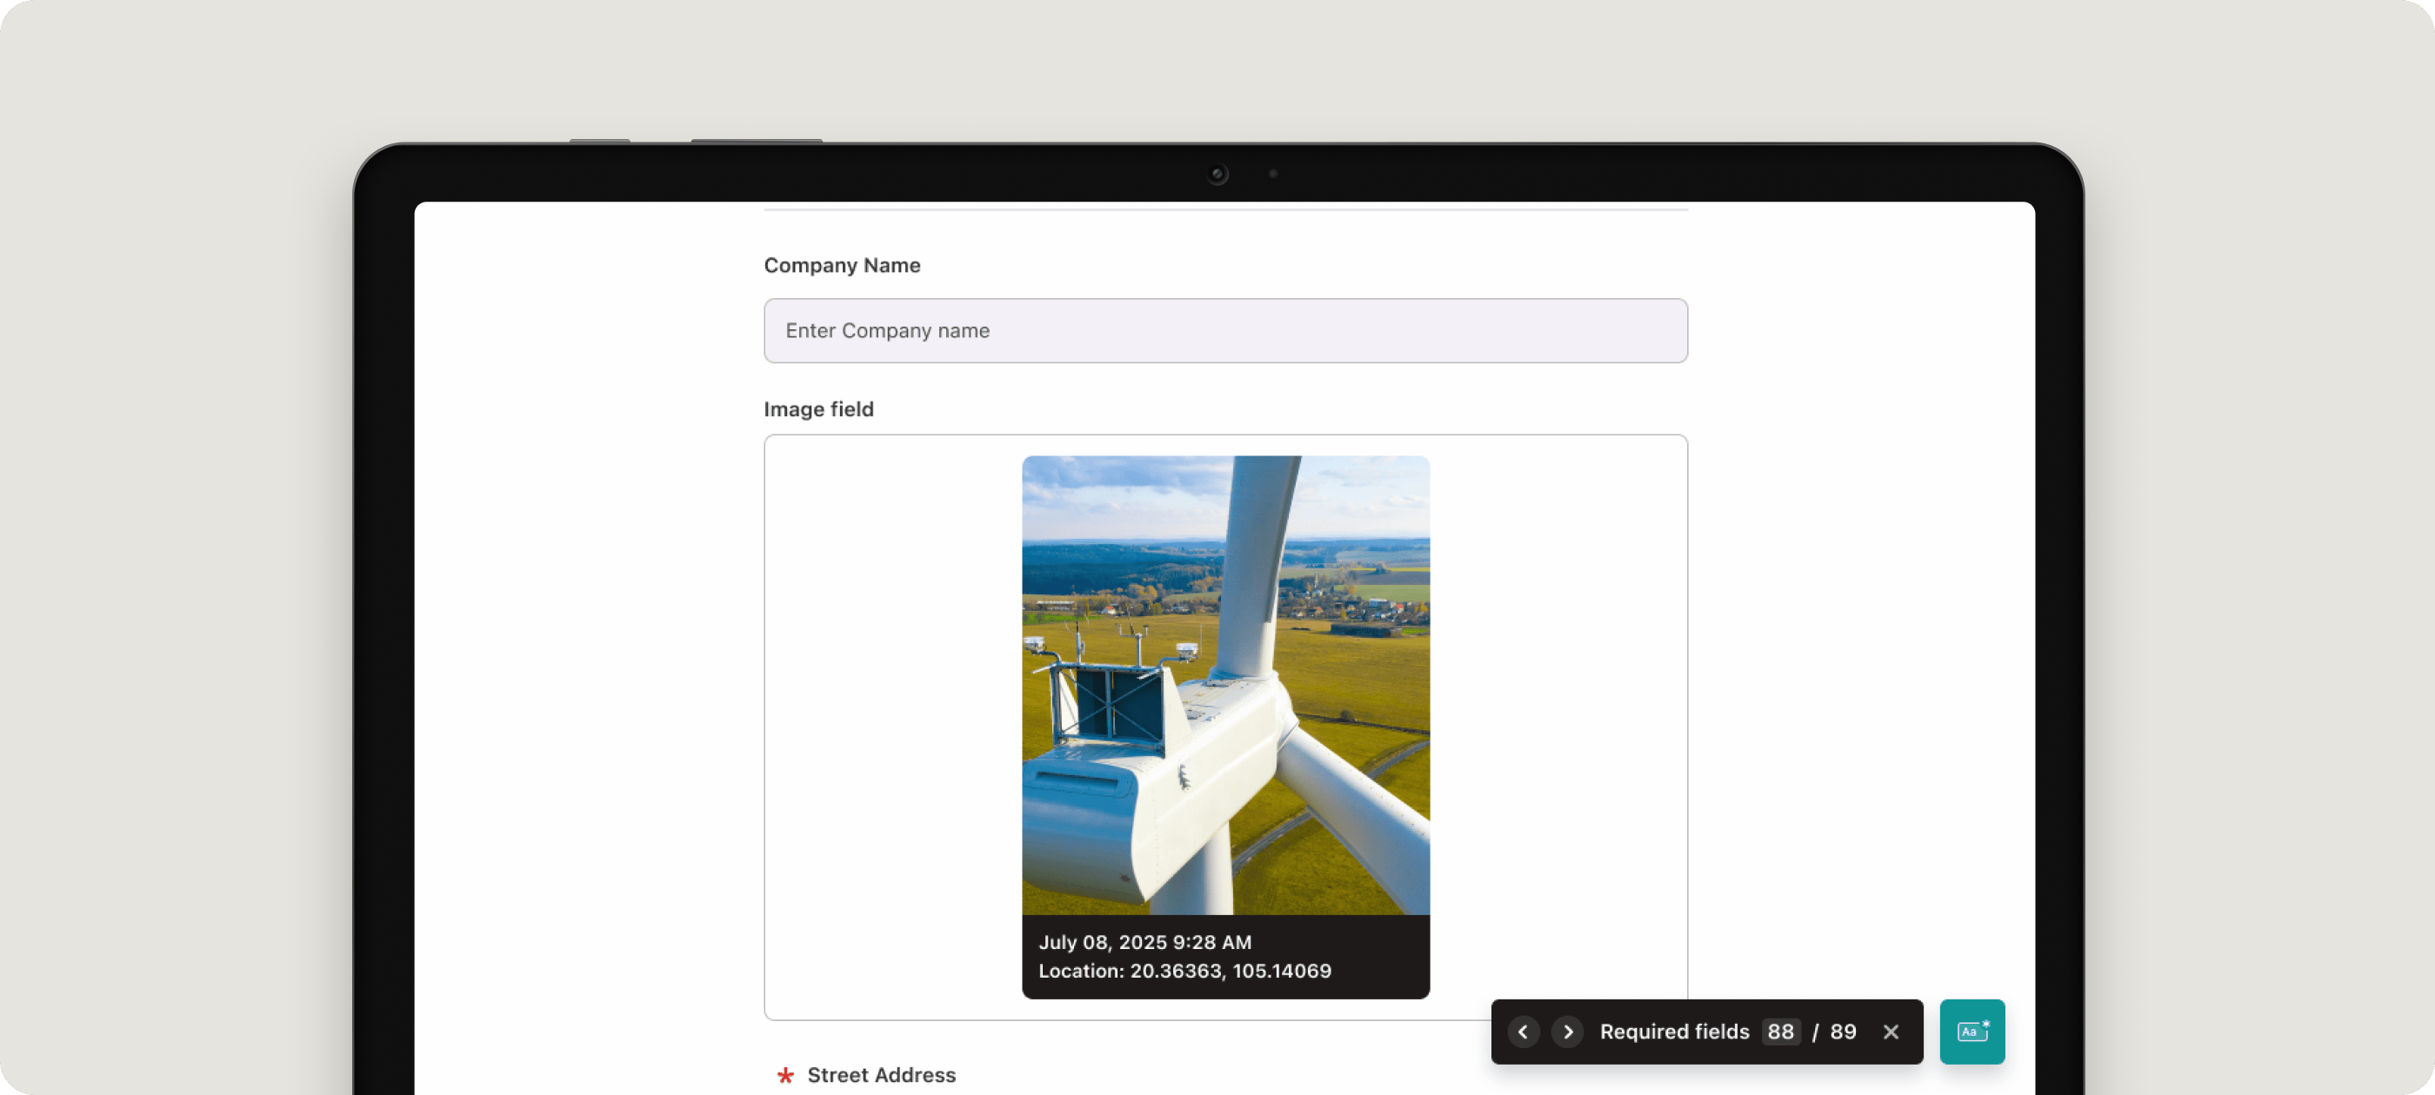
Task: Click the Company Name label
Action: click(x=841, y=265)
